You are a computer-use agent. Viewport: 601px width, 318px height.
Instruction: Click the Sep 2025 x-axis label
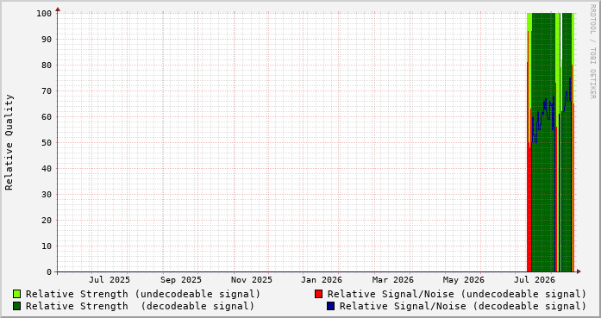(x=180, y=280)
